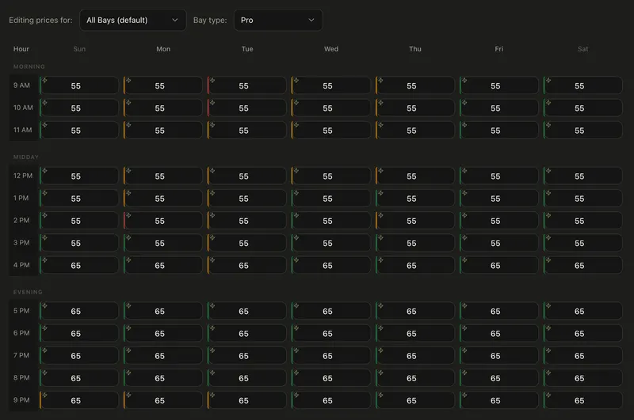Click the EVENING section label

28,292
